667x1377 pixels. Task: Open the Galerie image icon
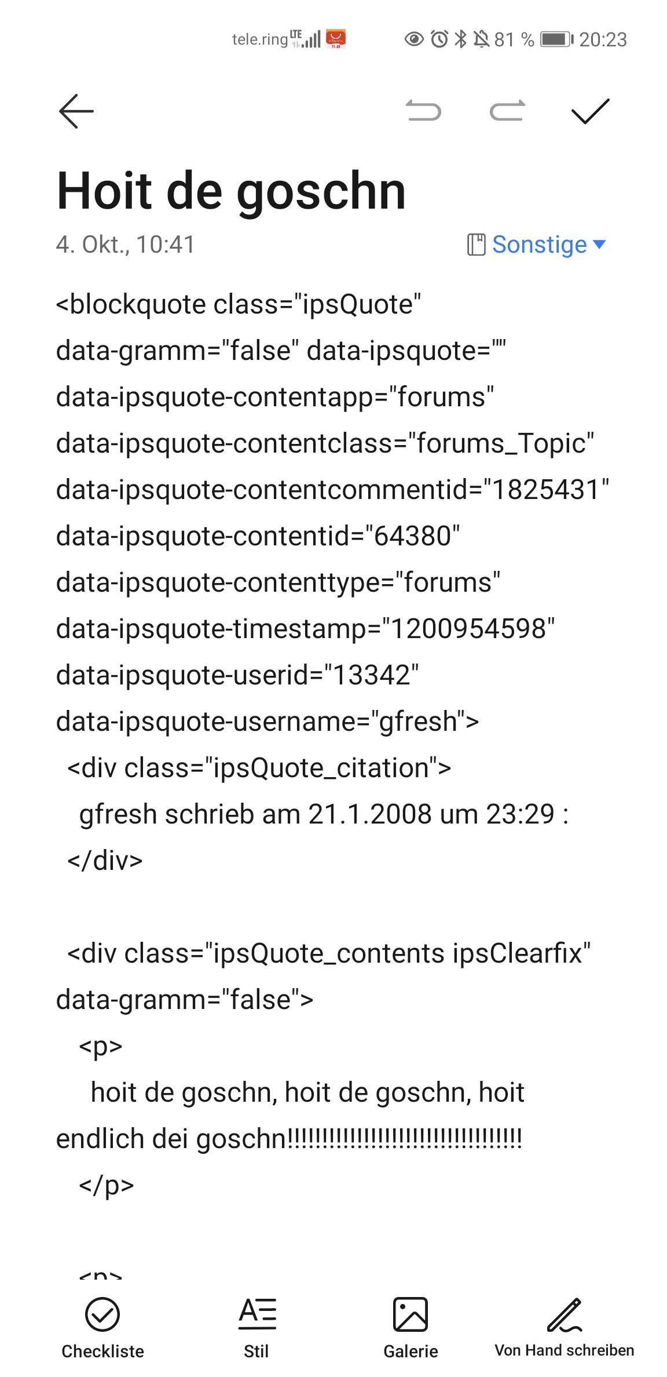411,1314
